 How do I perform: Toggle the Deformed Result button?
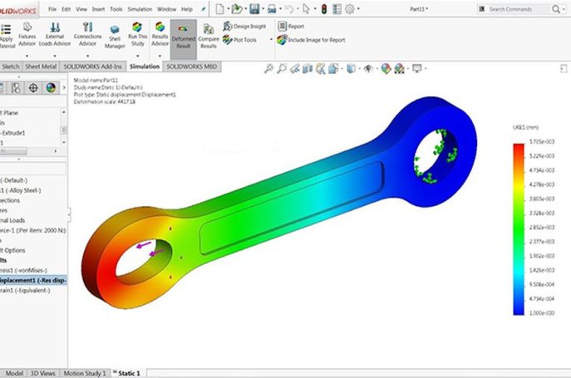[x=183, y=35]
